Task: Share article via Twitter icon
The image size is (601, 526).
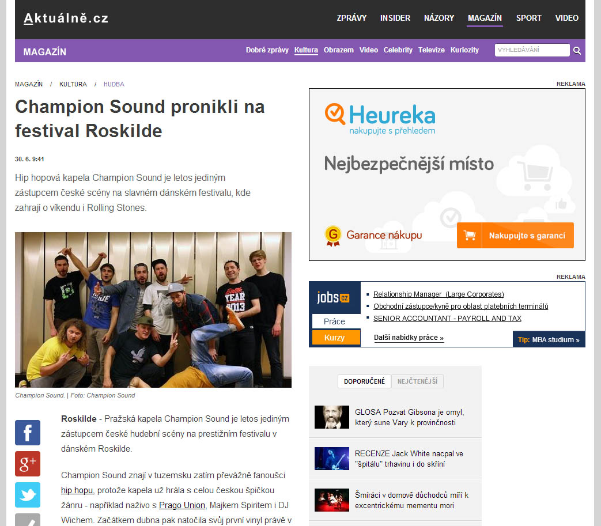Action: (x=28, y=494)
